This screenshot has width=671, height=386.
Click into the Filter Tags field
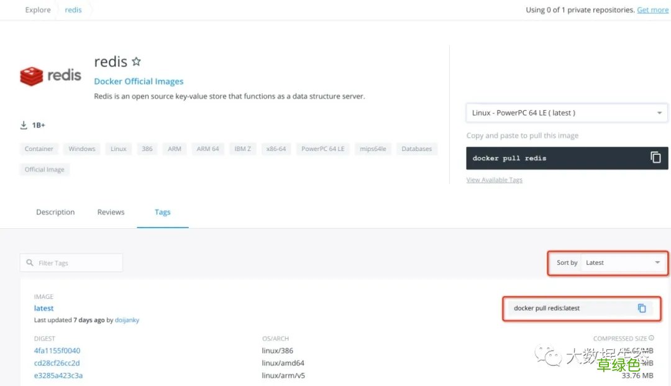click(x=71, y=263)
